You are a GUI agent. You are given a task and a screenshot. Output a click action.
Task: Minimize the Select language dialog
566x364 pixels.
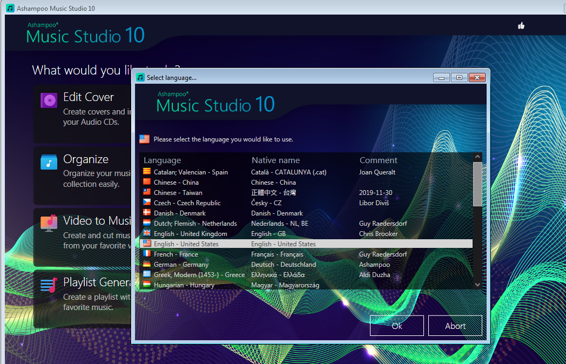click(x=441, y=77)
